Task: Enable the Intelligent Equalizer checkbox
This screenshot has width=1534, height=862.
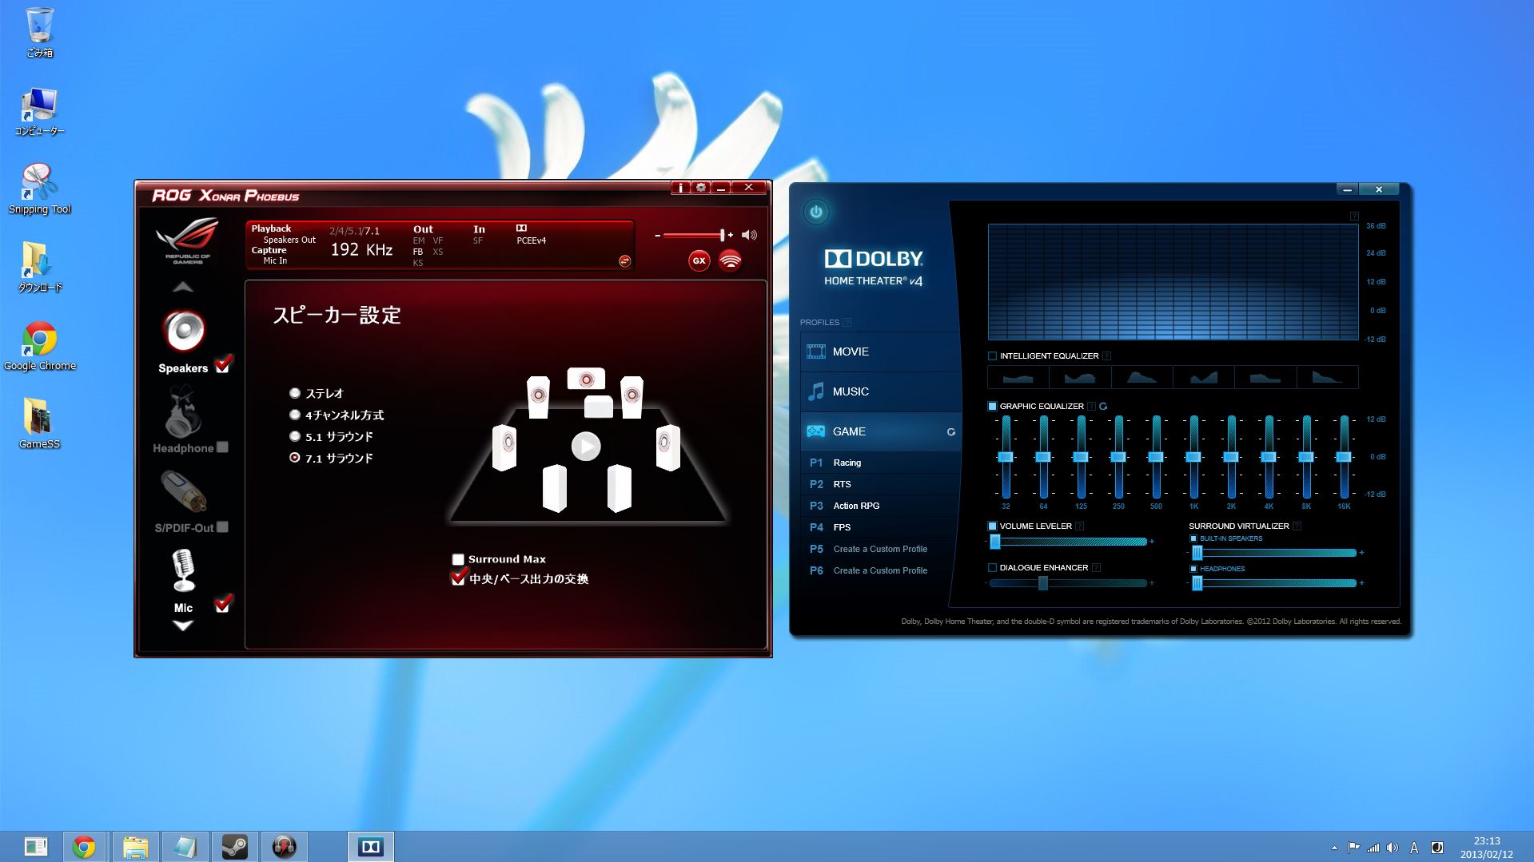Action: click(993, 356)
